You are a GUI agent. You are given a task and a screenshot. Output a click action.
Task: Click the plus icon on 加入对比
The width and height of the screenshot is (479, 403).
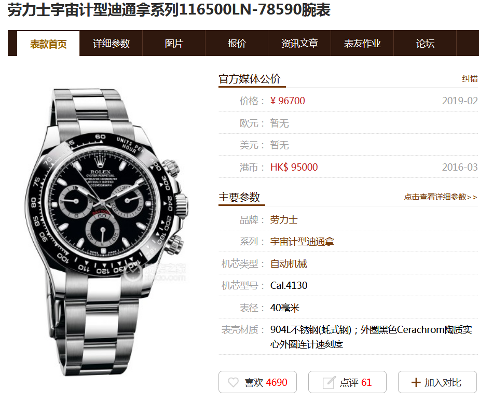coord(416,382)
